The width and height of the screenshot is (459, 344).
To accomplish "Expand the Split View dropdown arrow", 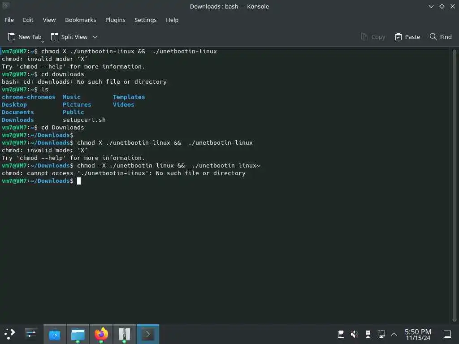I will [x=95, y=37].
